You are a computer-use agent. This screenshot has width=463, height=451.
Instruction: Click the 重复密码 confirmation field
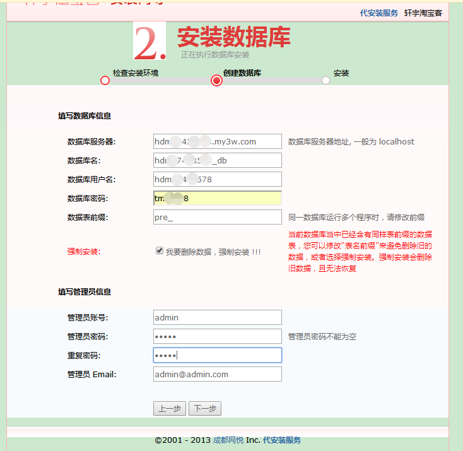pyautogui.click(x=217, y=355)
